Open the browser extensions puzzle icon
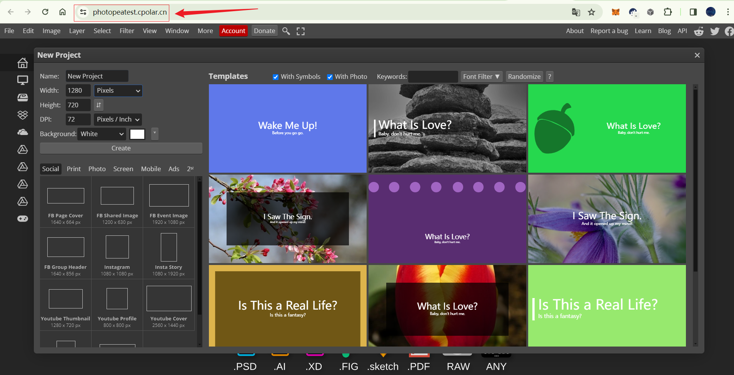Screen dimensions: 734x375 pyautogui.click(x=667, y=12)
